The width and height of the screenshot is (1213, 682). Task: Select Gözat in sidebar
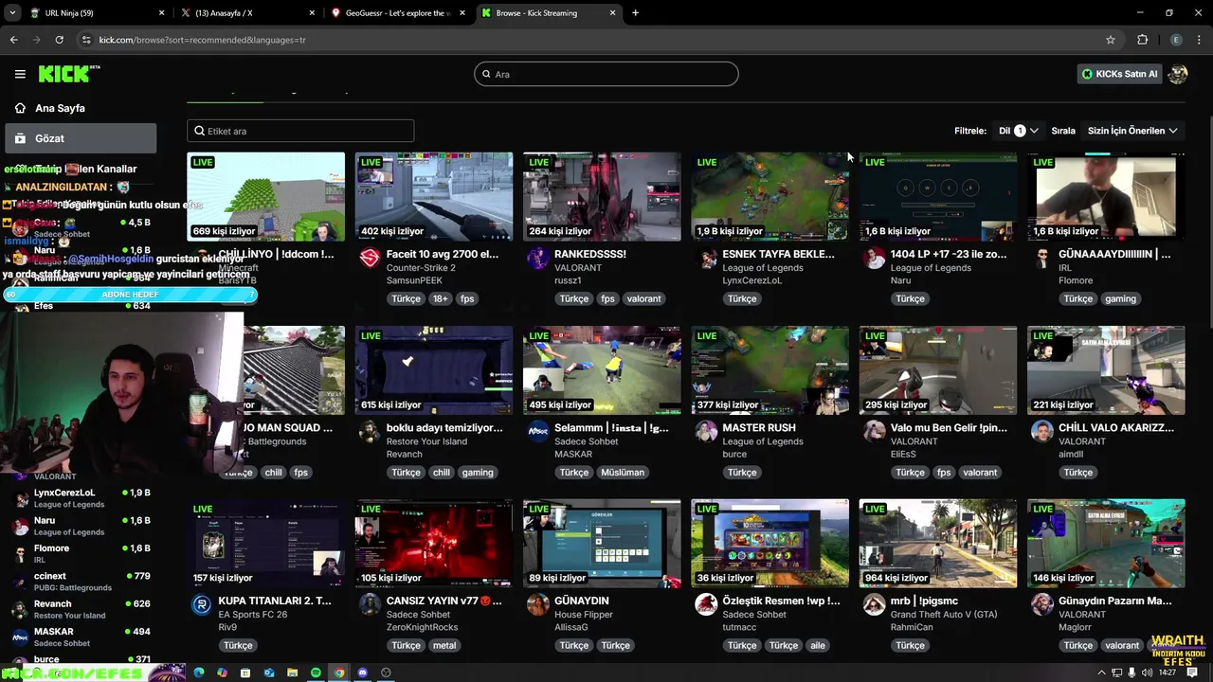[x=81, y=138]
